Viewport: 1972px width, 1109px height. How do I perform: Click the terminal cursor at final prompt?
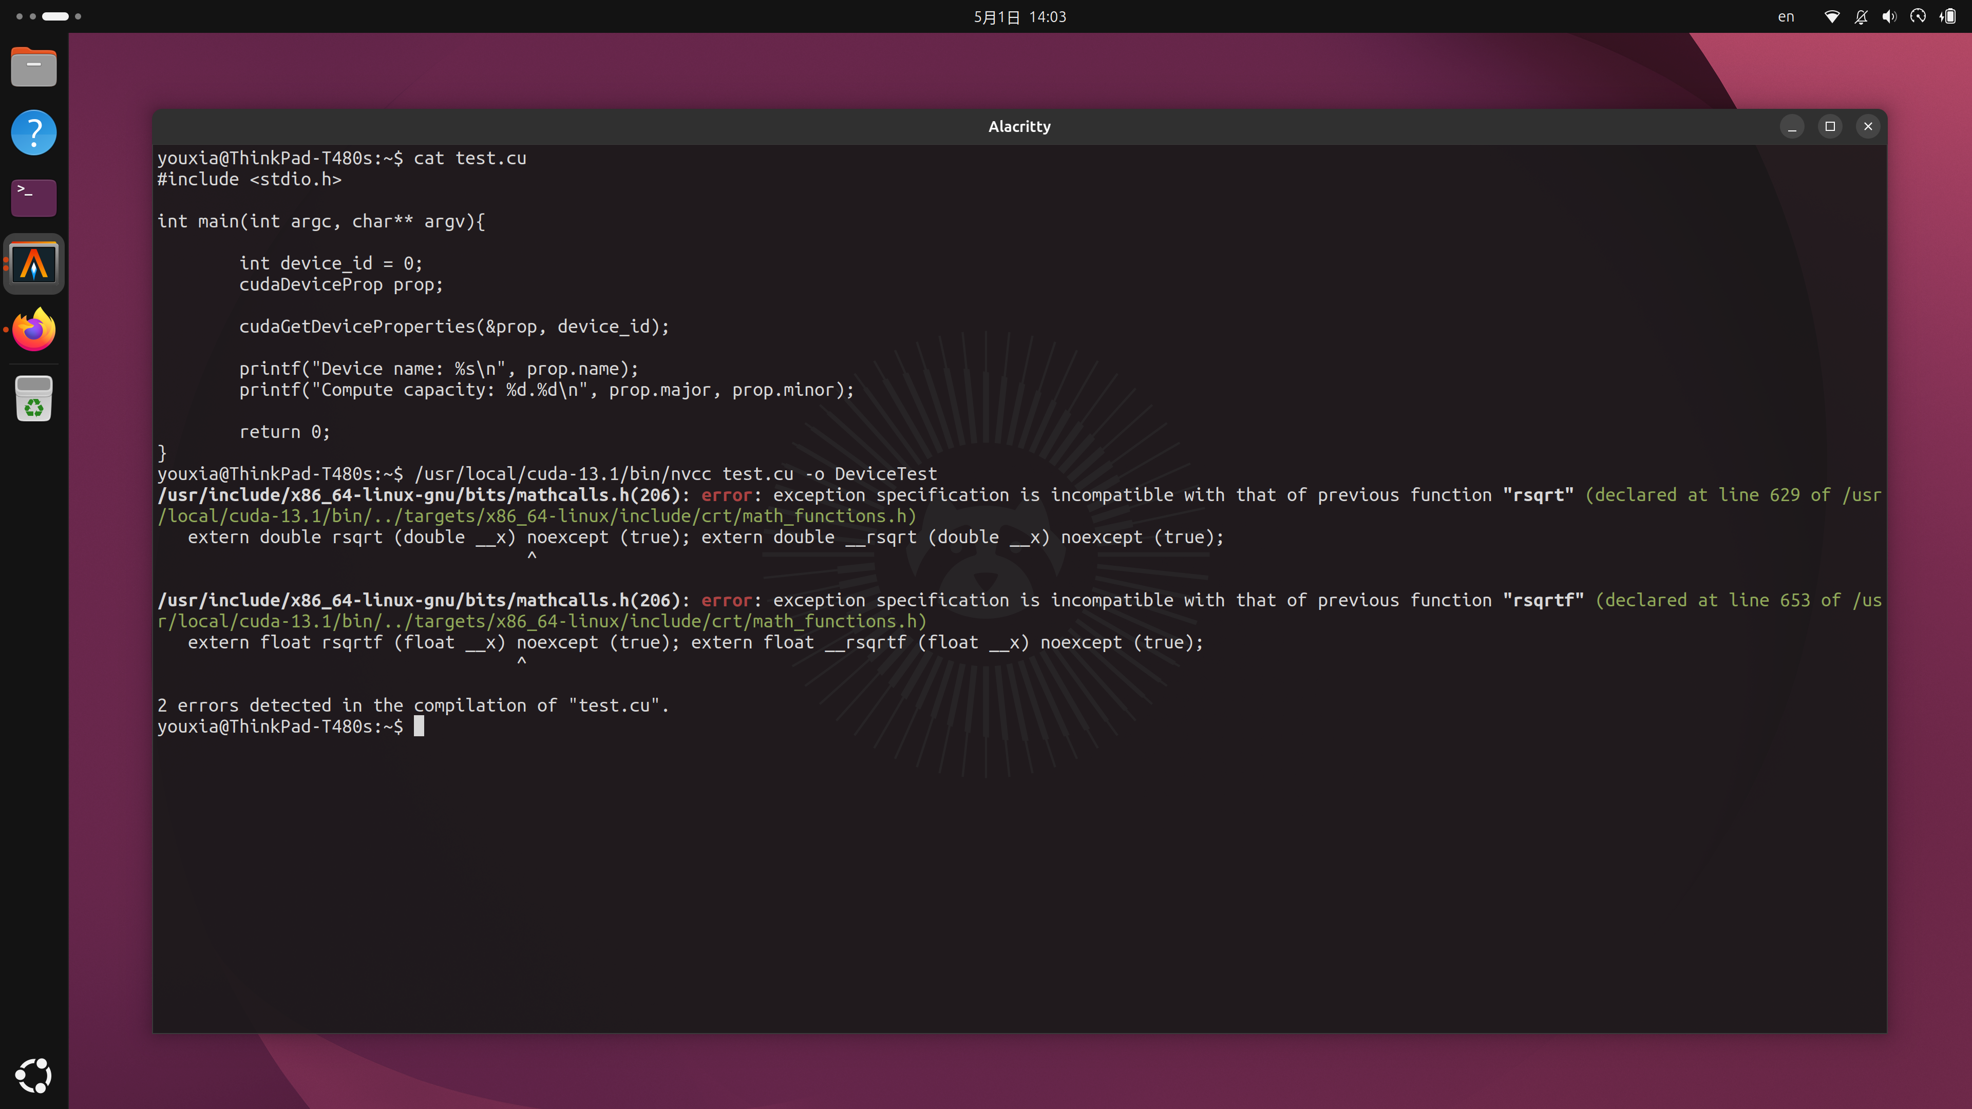coord(419,726)
